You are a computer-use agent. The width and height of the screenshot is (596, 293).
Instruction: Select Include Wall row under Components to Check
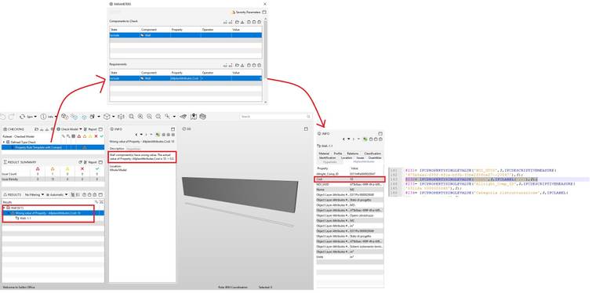[186, 35]
